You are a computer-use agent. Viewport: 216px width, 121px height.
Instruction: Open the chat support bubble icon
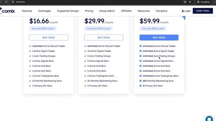pyautogui.click(x=209, y=119)
